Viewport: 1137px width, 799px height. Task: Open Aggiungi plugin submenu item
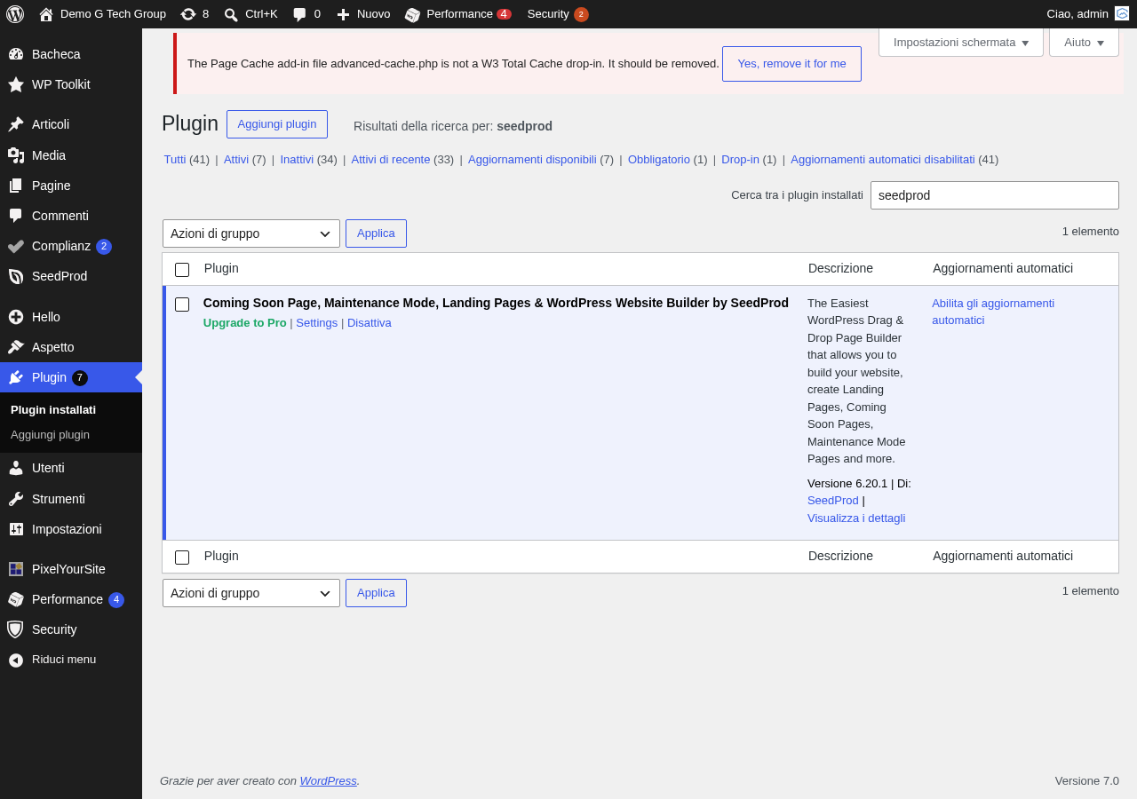click(50, 435)
